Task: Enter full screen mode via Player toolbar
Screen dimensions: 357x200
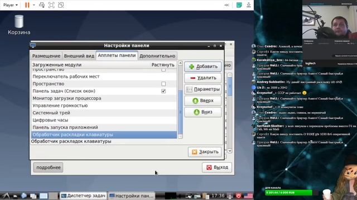Action: tap(51, 5)
